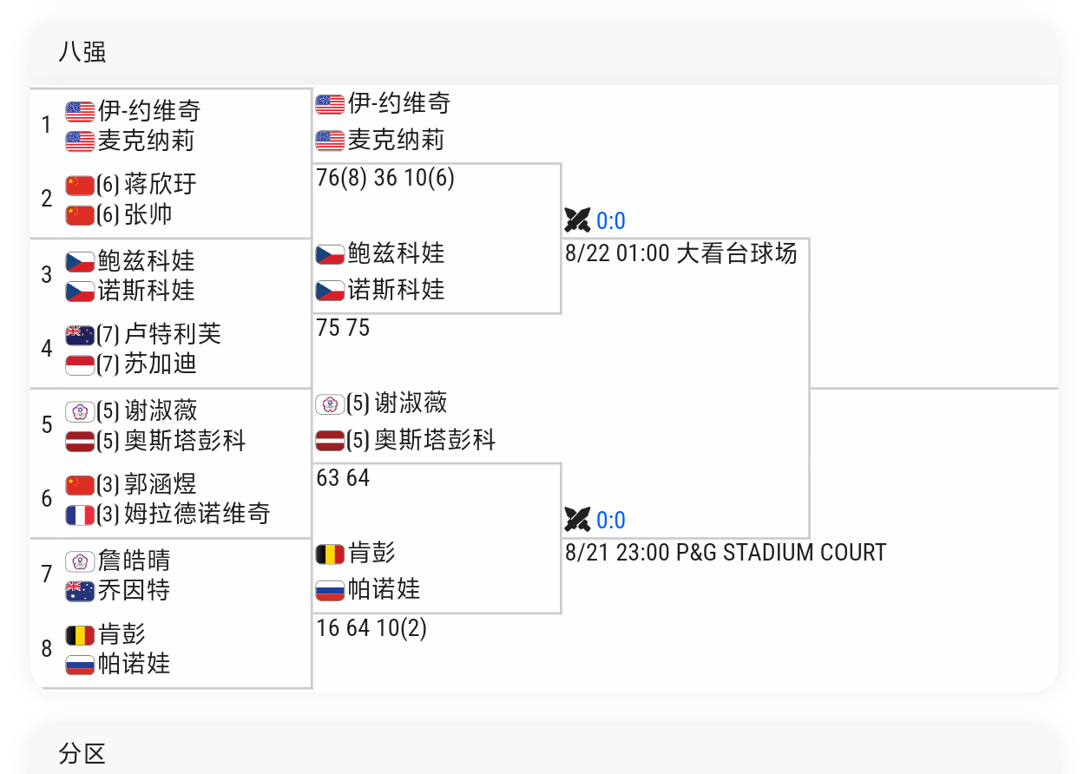The height and width of the screenshot is (774, 1091).
Task: Click the New Zealand flag next to 卢特利芙
Action: (x=80, y=335)
